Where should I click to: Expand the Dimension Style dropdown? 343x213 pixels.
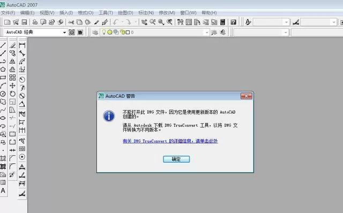point(333,22)
